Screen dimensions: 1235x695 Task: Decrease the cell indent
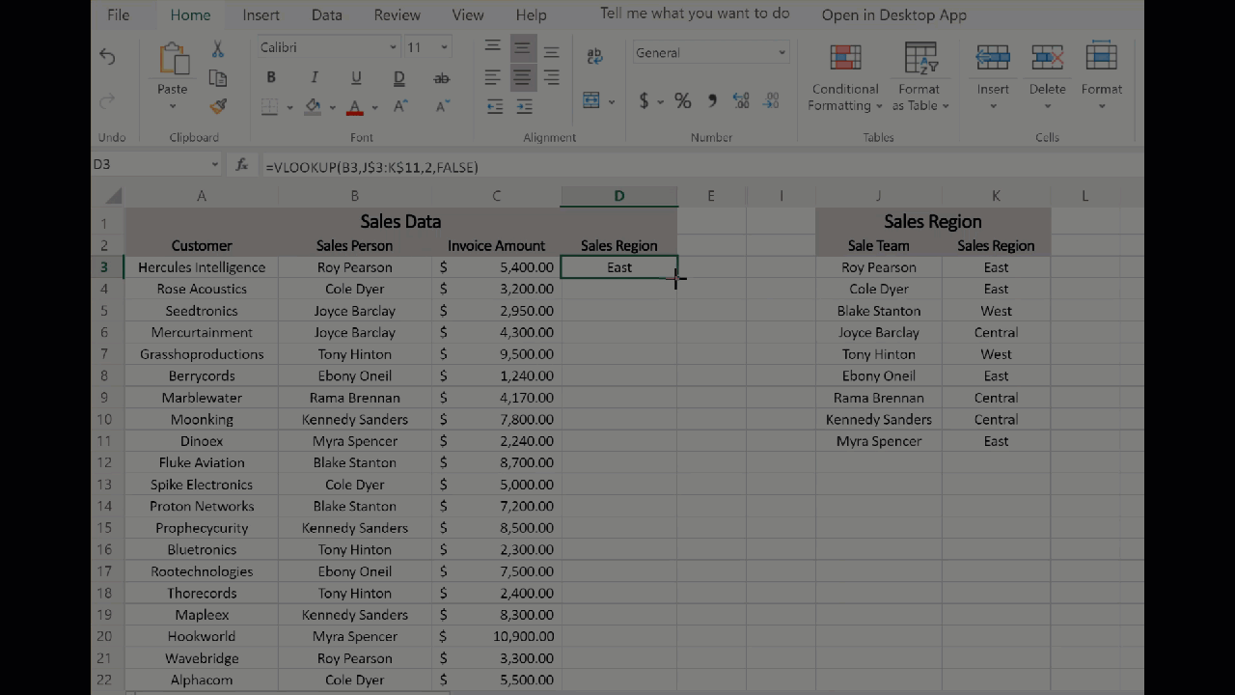click(495, 107)
